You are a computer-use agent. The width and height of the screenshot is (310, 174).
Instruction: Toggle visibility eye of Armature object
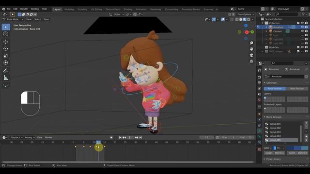(x=302, y=27)
